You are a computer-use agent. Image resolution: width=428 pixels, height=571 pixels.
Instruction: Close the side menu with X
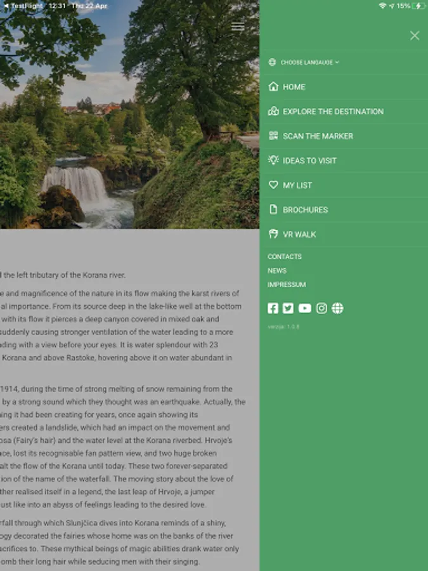coord(415,36)
